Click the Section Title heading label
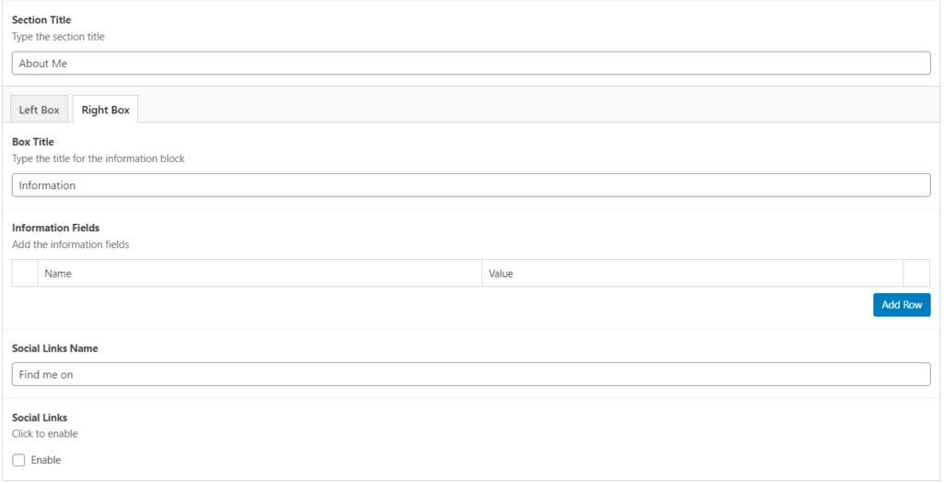The width and height of the screenshot is (944, 483). pos(41,20)
